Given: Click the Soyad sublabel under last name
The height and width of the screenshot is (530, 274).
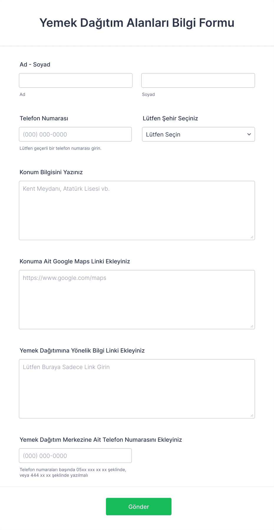Looking at the screenshot, I should tap(148, 94).
